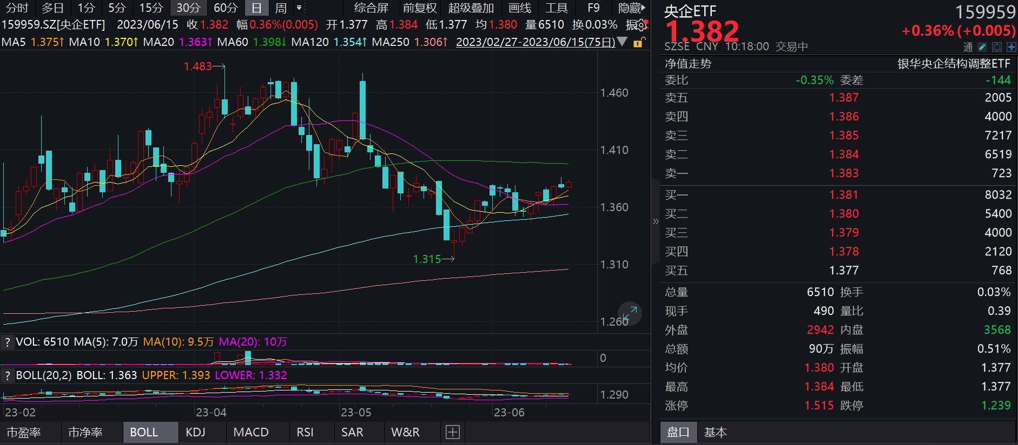This screenshot has height=445, width=1018.
Task: Open the 工具 tools menu
Action: click(x=556, y=8)
